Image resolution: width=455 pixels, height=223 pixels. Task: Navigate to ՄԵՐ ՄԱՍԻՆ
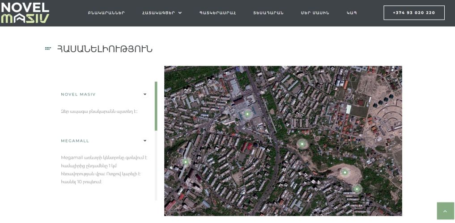(315, 13)
